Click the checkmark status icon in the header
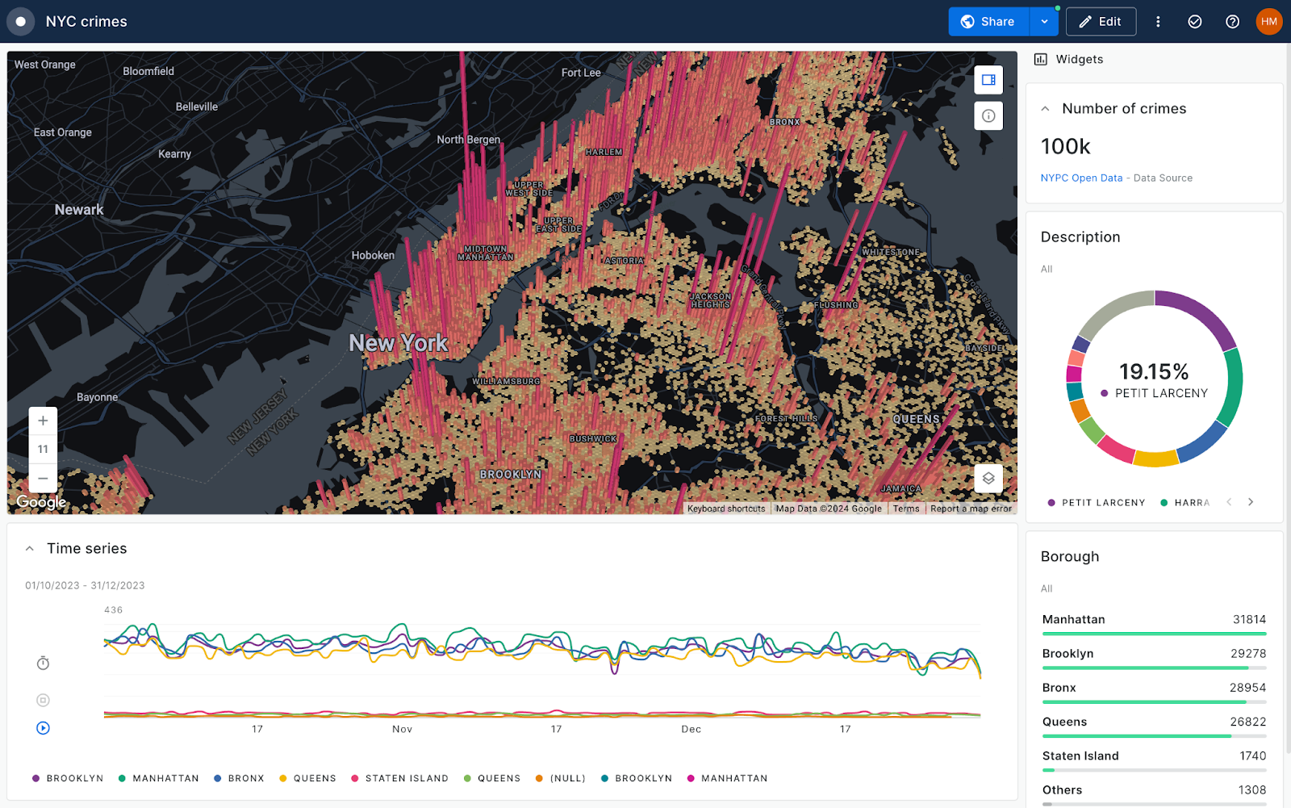This screenshot has width=1291, height=808. point(1194,22)
